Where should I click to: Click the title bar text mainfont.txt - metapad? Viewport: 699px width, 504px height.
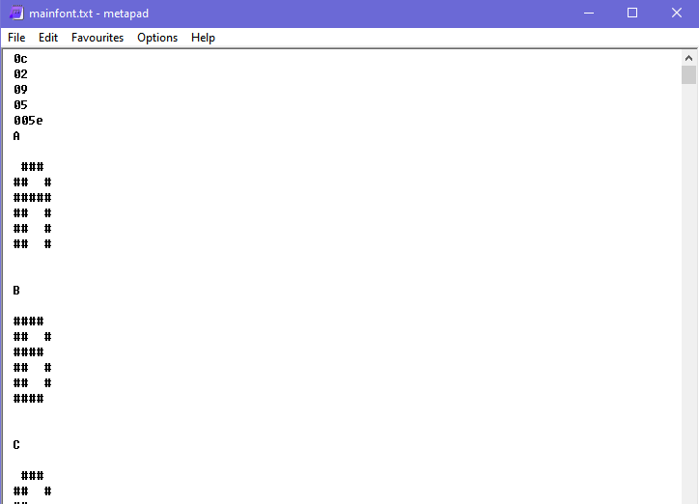click(89, 14)
